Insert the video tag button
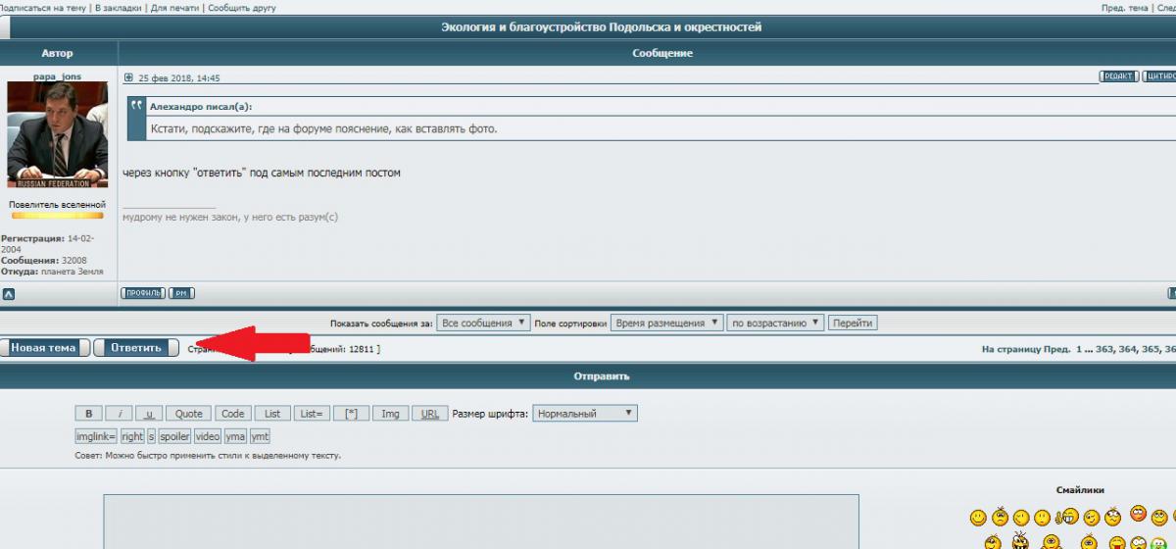 207,436
